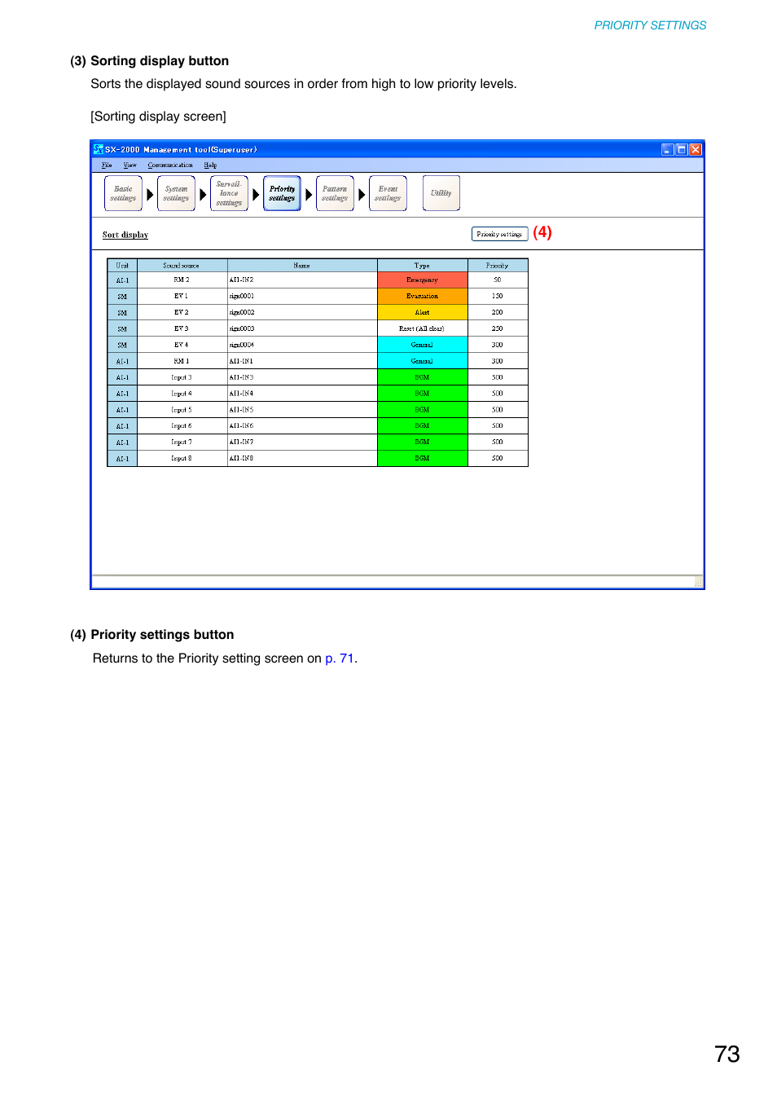Click the Input 7 sound source cell

[182, 443]
